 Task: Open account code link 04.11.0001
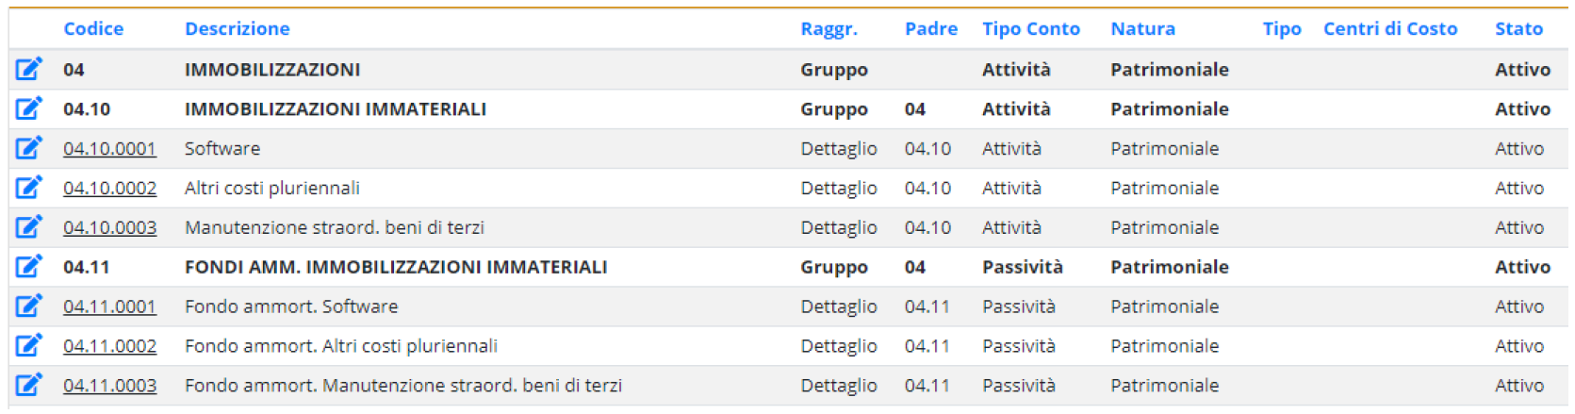click(109, 307)
